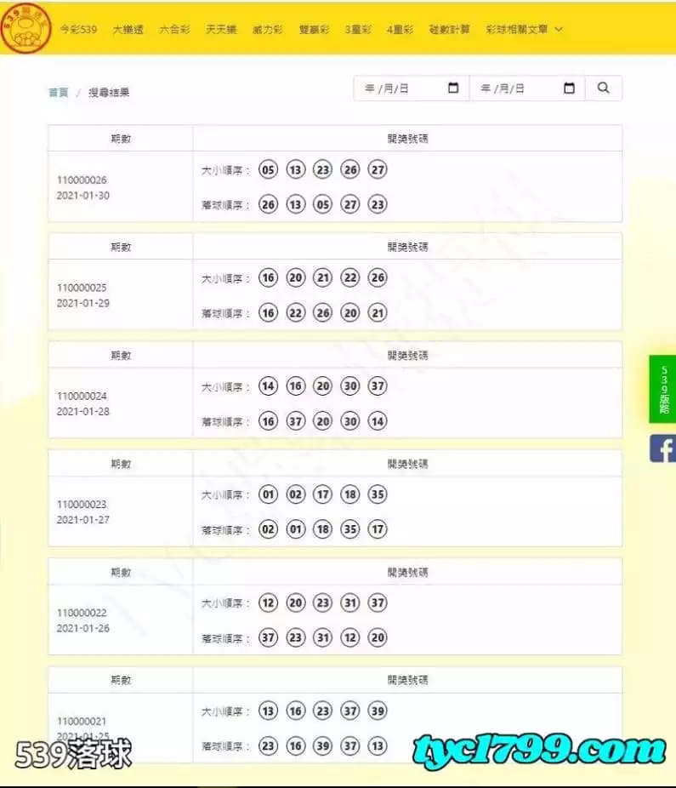The image size is (676, 788).
Task: Expand the 彩球相關文章 dropdown
Action: click(x=524, y=29)
